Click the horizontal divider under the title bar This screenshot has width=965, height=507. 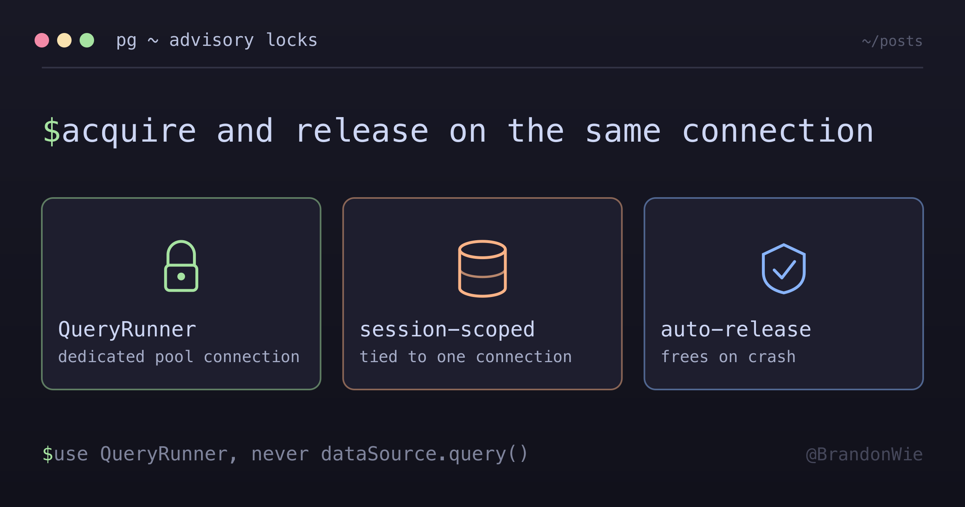tap(482, 68)
